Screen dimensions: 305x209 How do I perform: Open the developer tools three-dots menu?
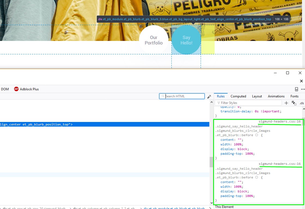[303, 89]
